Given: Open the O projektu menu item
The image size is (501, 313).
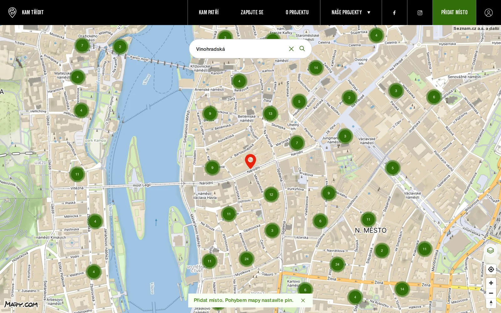Looking at the screenshot, I should [297, 13].
